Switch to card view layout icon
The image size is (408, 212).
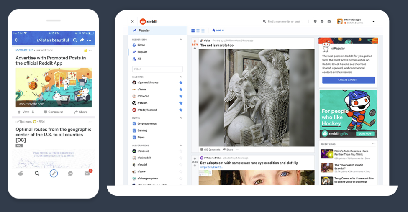[193, 31]
